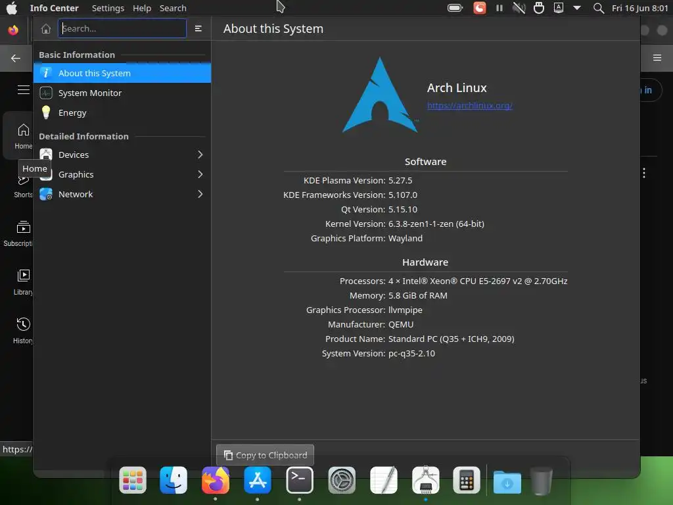Click the System Monitor icon

pos(46,93)
